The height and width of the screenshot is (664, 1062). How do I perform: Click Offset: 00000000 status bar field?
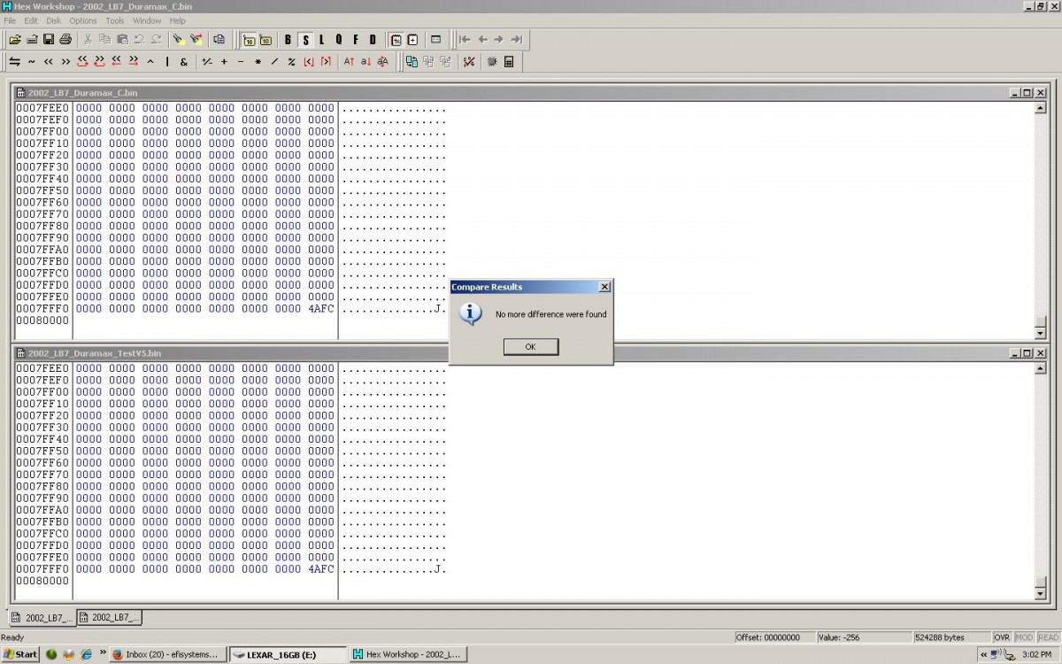774,637
